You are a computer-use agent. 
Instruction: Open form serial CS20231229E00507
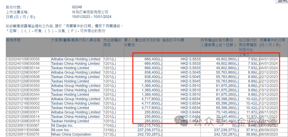23,72
